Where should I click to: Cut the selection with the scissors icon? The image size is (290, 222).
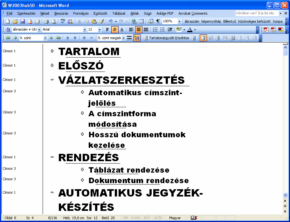79,21
